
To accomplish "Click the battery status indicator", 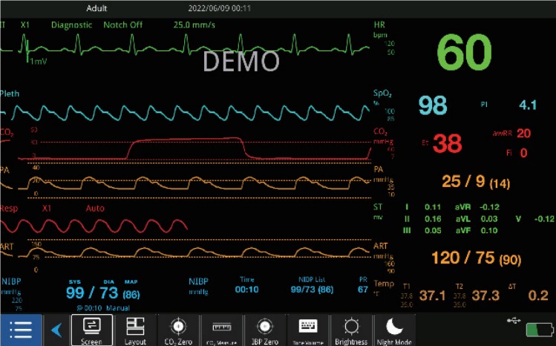I will tap(534, 328).
